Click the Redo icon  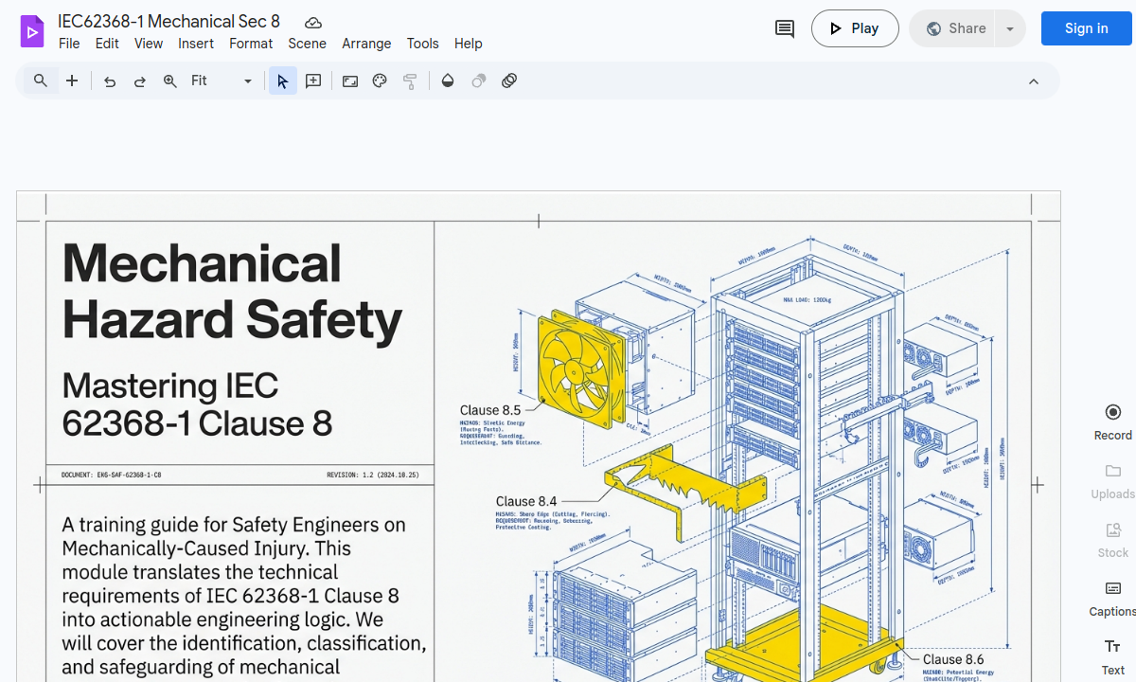tap(140, 81)
